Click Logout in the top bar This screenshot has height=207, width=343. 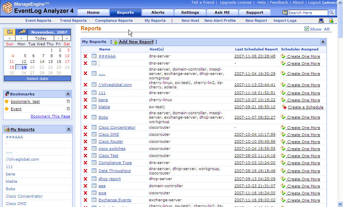[314, 2]
